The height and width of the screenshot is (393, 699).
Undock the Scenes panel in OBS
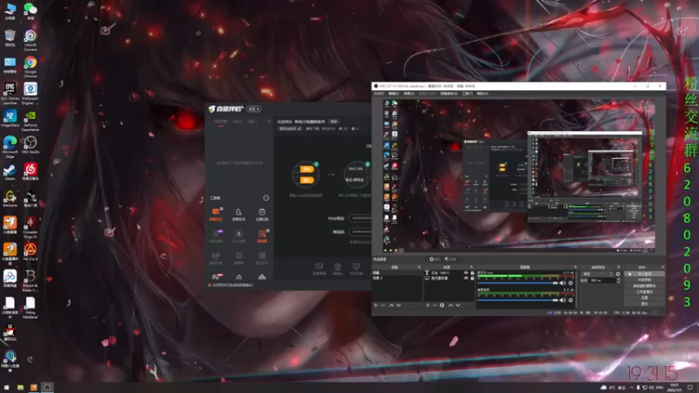(419, 267)
